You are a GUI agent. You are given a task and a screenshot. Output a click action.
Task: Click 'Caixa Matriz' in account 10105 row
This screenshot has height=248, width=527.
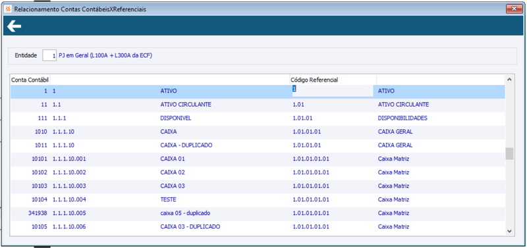pos(393,227)
